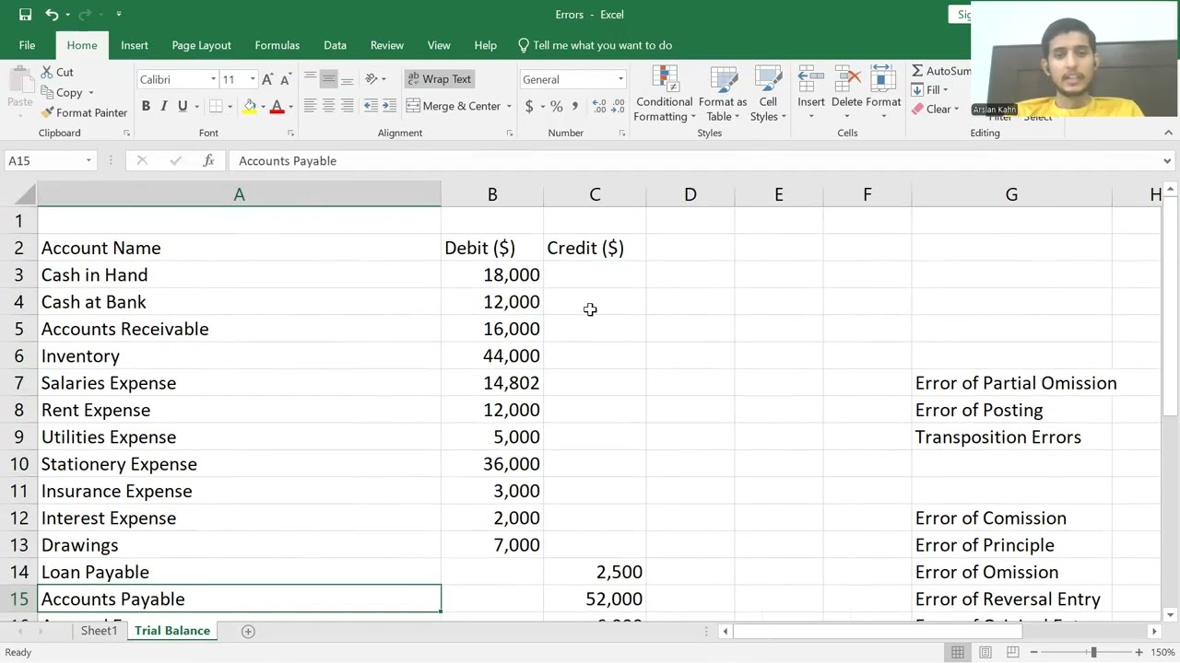The width and height of the screenshot is (1180, 663).
Task: Cut the selected cell contents
Action: 57,72
